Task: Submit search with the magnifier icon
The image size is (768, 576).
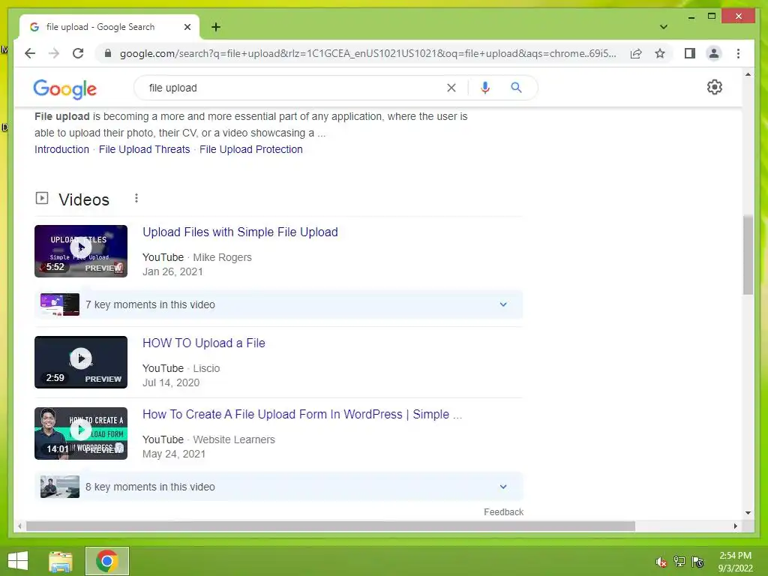Action: pyautogui.click(x=516, y=88)
